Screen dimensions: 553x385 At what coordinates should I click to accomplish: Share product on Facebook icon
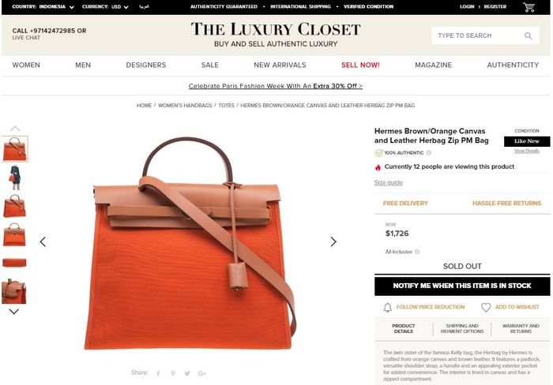pos(158,373)
